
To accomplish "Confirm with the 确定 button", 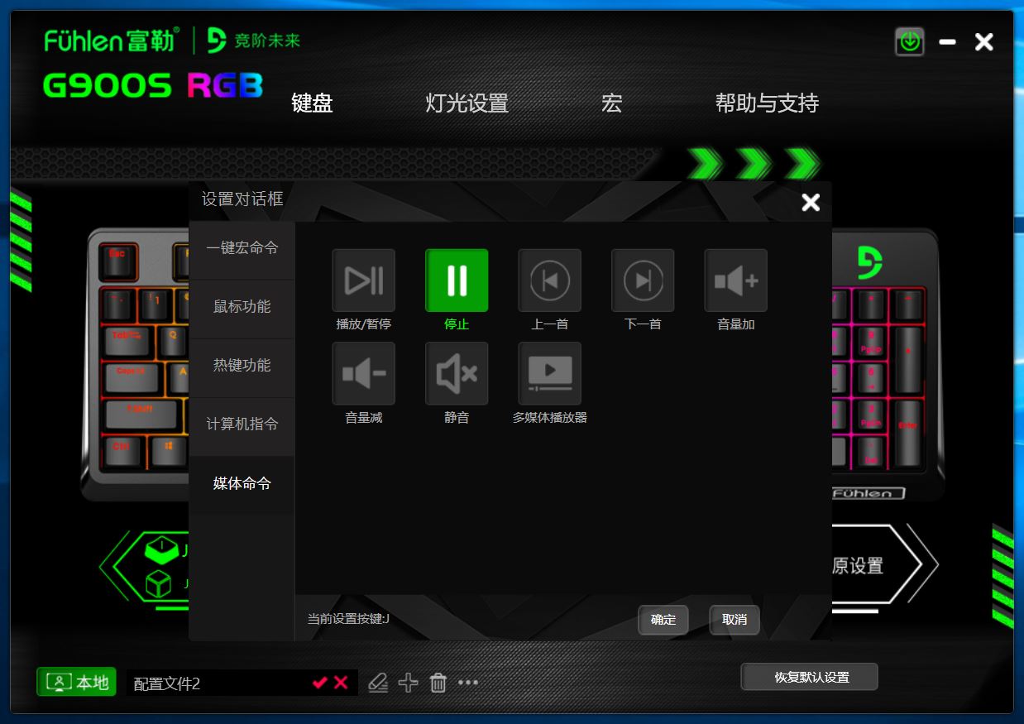I will [663, 620].
